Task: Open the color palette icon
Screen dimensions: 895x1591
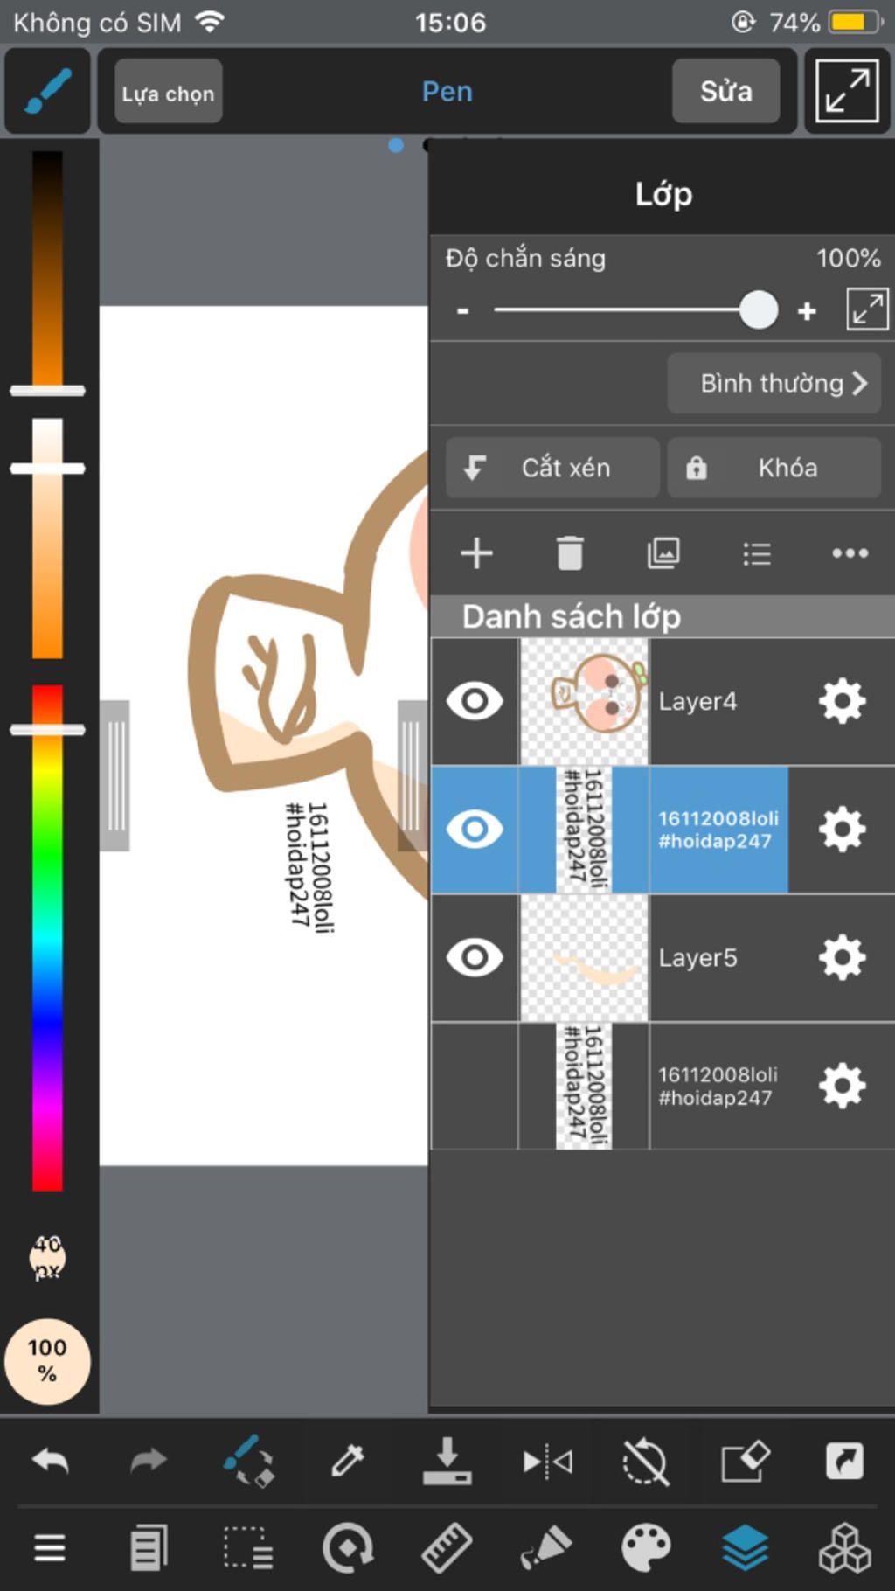Action: [x=645, y=1547]
